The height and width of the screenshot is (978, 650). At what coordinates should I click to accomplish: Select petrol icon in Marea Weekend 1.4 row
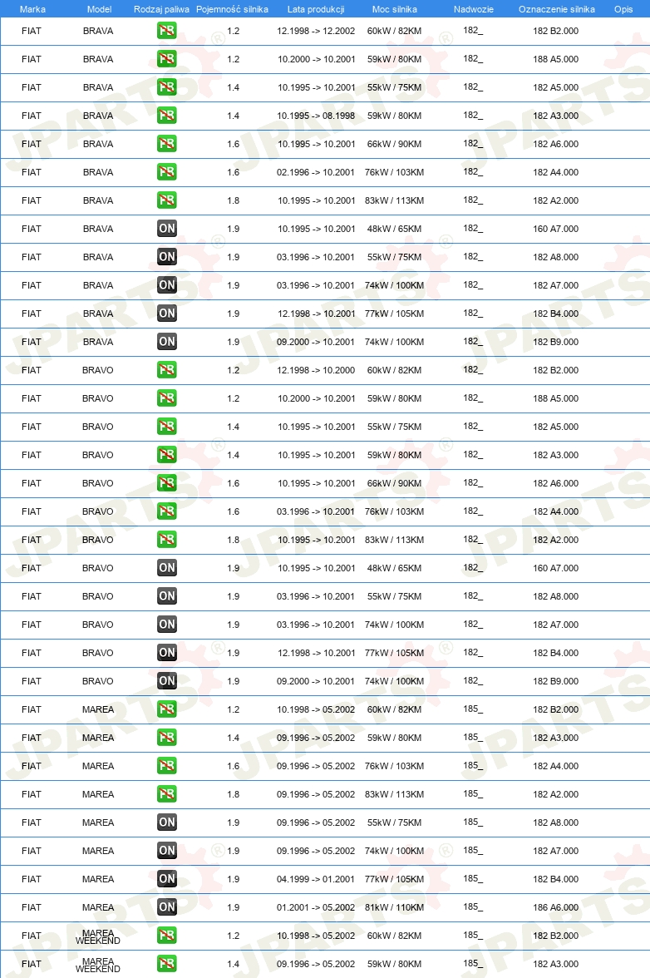point(166,964)
